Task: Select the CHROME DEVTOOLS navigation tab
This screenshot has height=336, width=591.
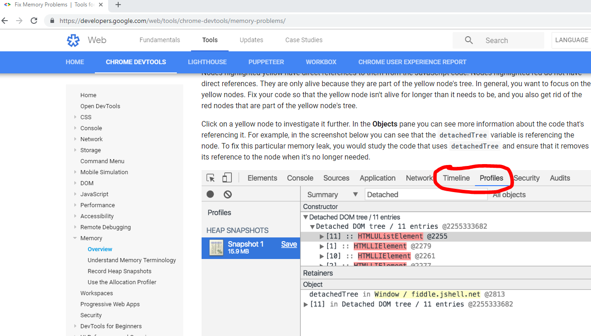Action: 136,62
